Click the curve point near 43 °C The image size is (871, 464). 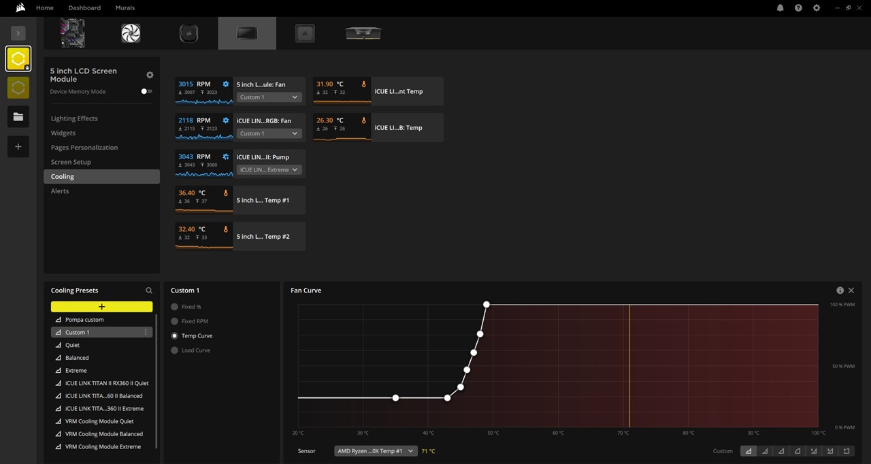(x=447, y=397)
